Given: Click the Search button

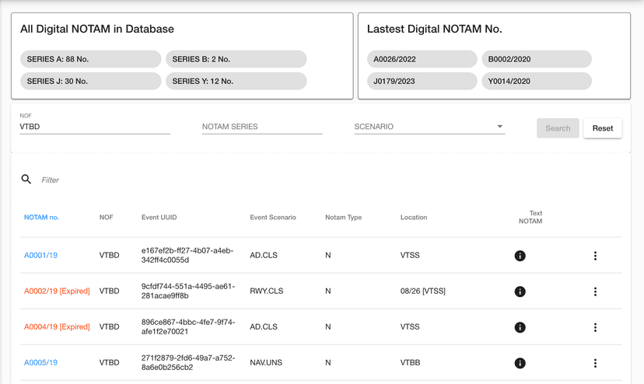Looking at the screenshot, I should (x=558, y=128).
